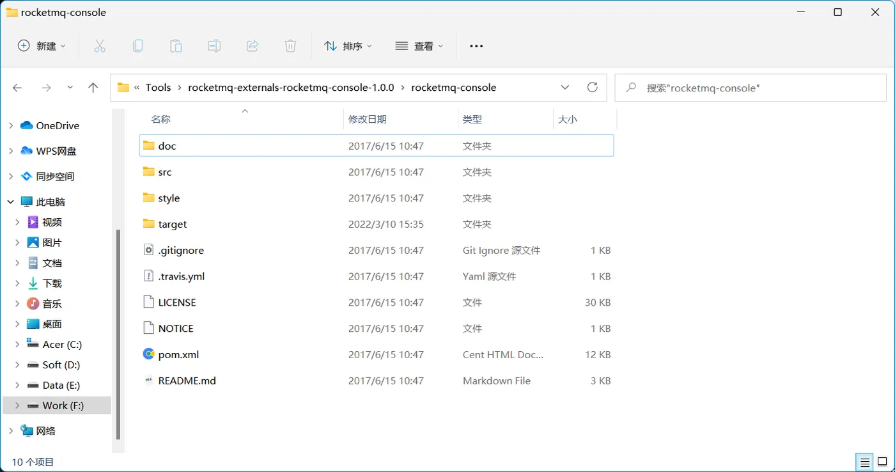
Task: Select the doc folder icon
Action: pos(149,146)
